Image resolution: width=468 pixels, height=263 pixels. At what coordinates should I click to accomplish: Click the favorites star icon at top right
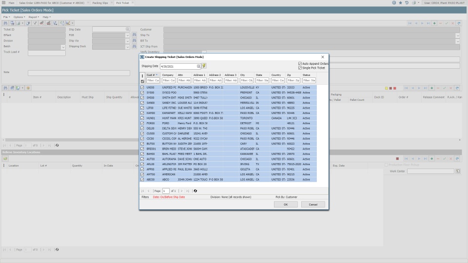(400, 3)
